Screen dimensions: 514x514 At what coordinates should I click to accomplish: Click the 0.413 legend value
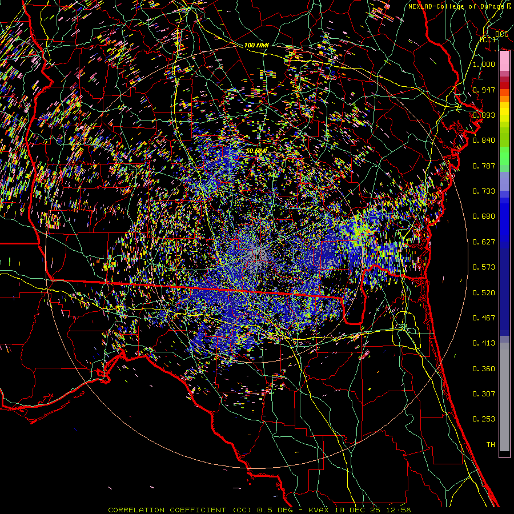(x=484, y=343)
